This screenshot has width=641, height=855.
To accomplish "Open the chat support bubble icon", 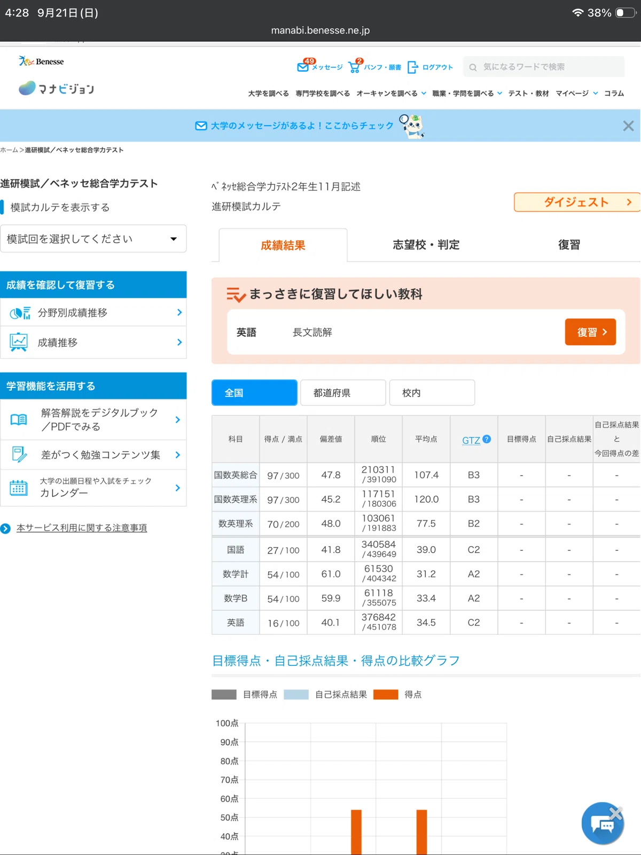I will point(603,823).
